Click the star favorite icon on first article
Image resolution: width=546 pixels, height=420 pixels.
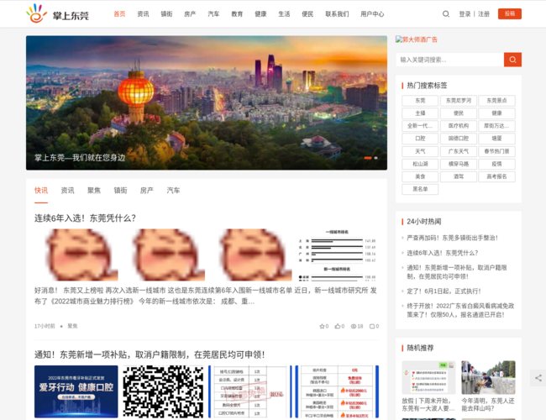point(322,326)
